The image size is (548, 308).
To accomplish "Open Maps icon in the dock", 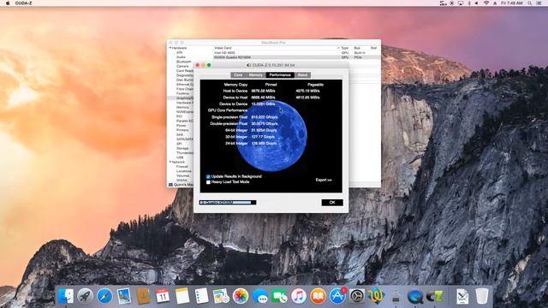I will click(221, 297).
